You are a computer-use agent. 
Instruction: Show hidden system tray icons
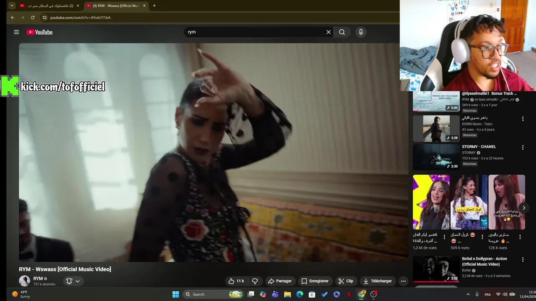click(468, 294)
